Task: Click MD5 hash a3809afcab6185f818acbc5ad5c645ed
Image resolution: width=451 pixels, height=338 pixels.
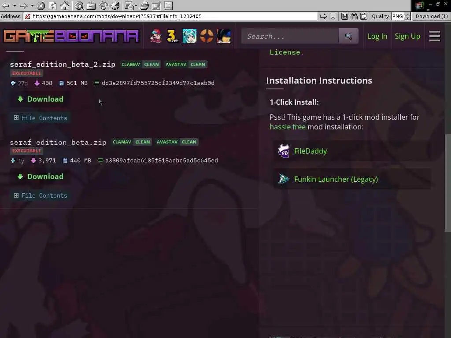Action: (x=161, y=160)
